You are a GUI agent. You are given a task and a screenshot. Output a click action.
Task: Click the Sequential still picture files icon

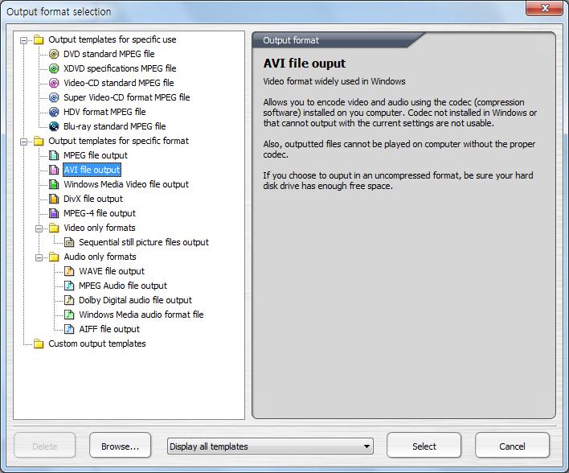click(x=69, y=242)
